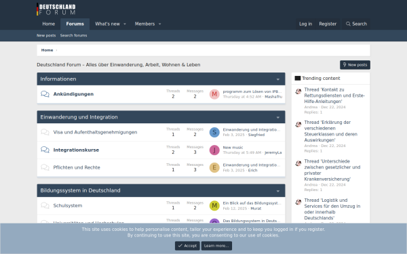Viewport: 407px width, 254px height.
Task: Collapse the Einwanderung und Integration category
Action: (278, 117)
